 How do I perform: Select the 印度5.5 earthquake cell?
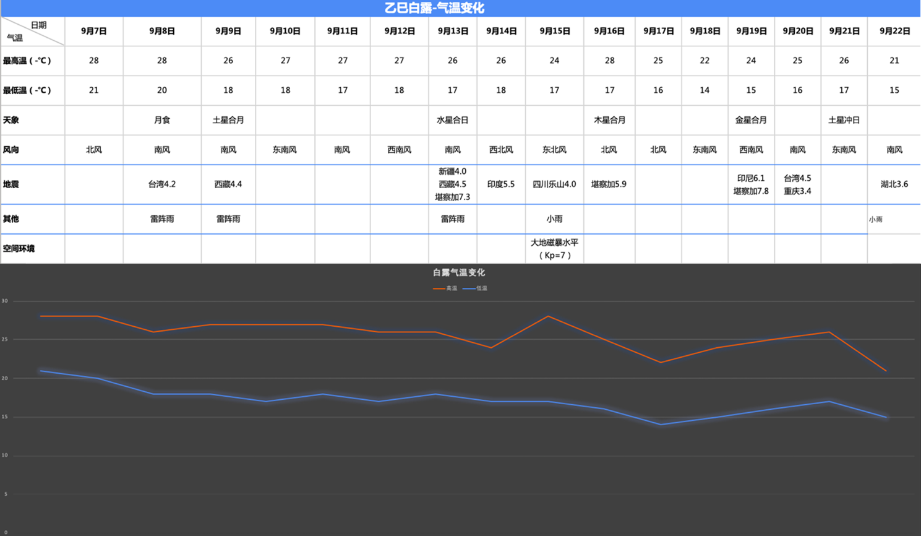(501, 184)
